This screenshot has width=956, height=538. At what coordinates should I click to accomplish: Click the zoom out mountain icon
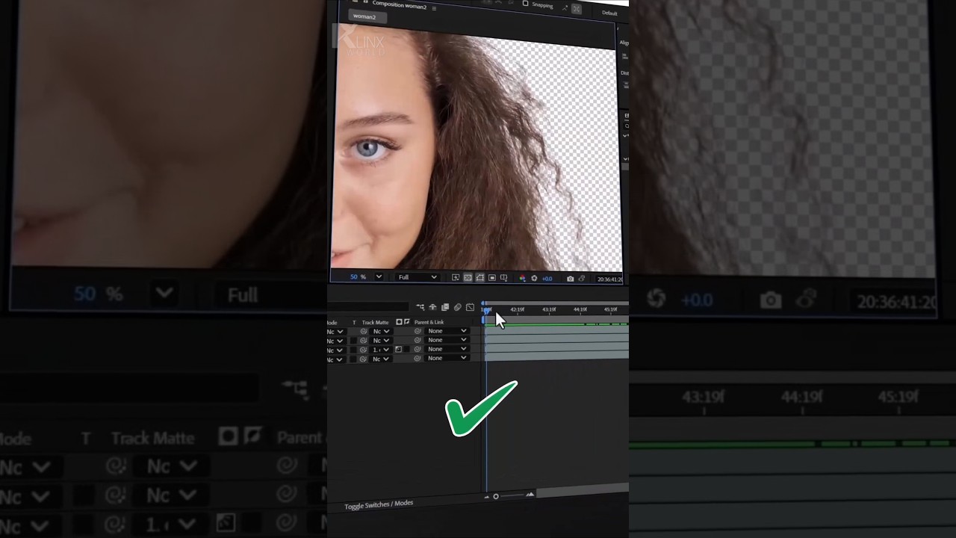tap(487, 496)
